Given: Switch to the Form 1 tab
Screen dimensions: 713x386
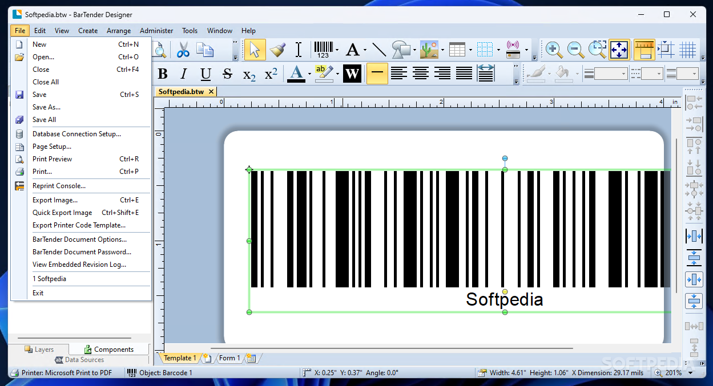Looking at the screenshot, I should click(x=229, y=358).
